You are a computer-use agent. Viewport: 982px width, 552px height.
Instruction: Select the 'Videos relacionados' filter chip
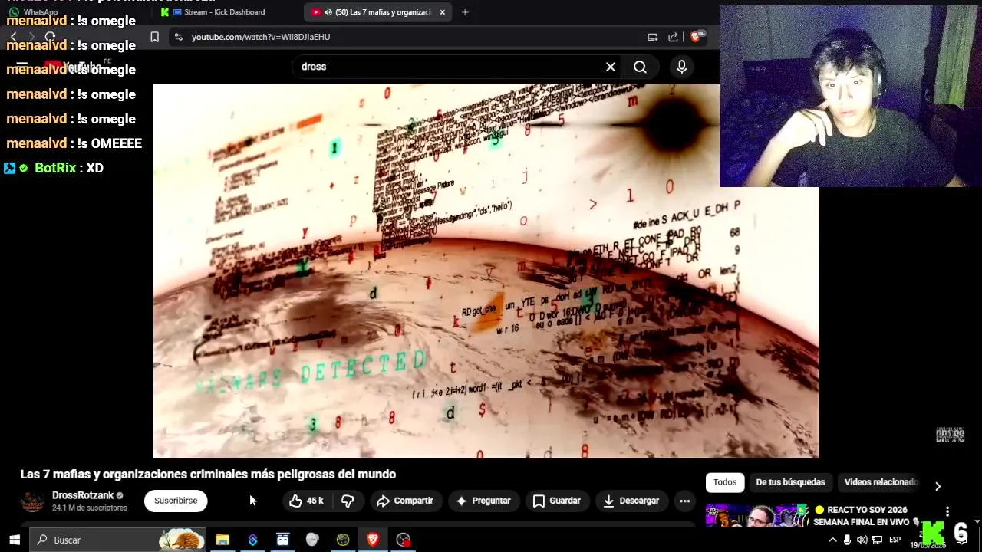click(x=881, y=482)
